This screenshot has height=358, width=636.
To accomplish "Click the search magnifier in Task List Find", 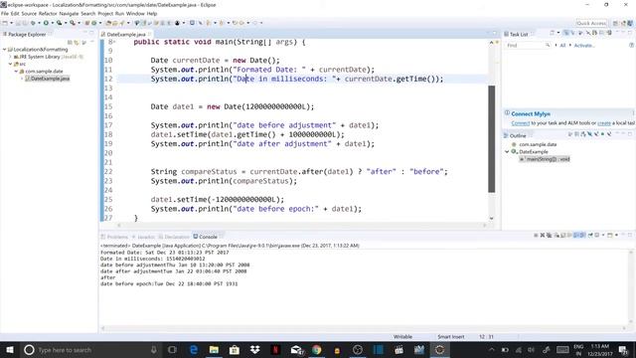I will [548, 45].
